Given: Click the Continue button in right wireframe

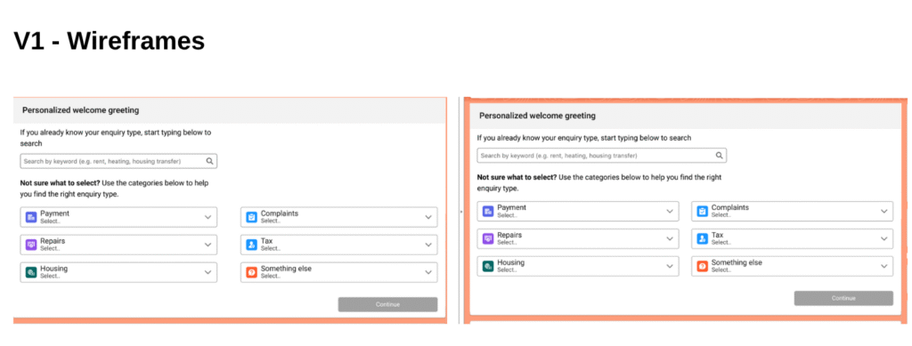Looking at the screenshot, I should tap(844, 298).
